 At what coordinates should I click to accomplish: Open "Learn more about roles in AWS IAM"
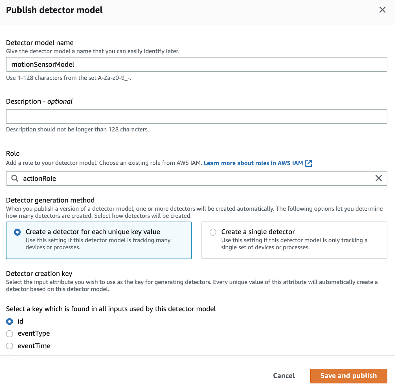point(253,163)
